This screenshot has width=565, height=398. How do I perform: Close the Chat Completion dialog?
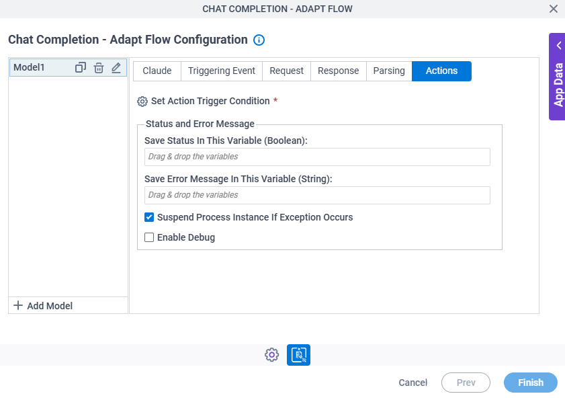[554, 9]
